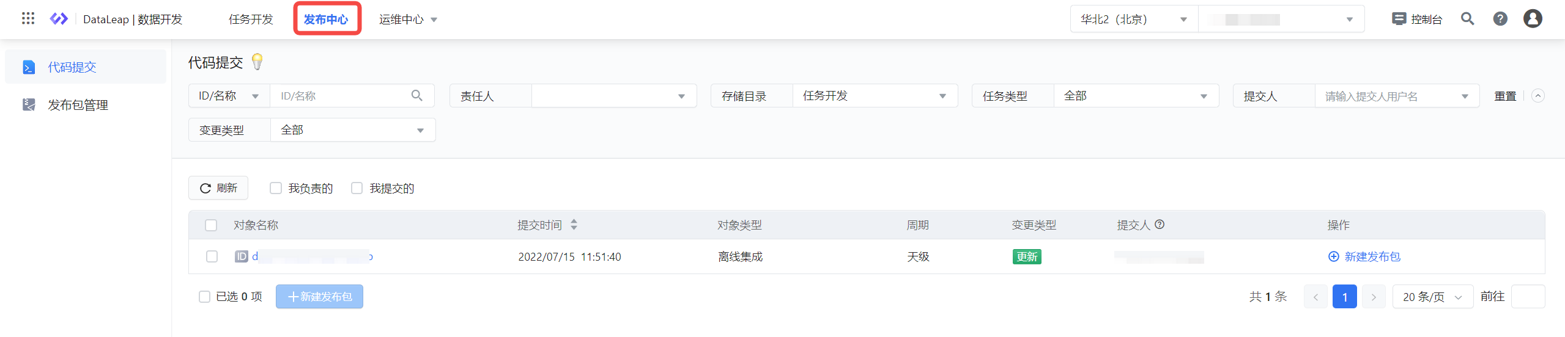Collapse the filter panel with chevron-up icon

[1538, 96]
